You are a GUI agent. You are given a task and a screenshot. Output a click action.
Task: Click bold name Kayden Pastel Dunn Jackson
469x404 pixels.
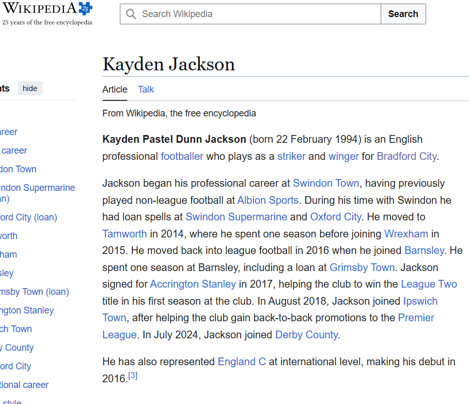[174, 139]
